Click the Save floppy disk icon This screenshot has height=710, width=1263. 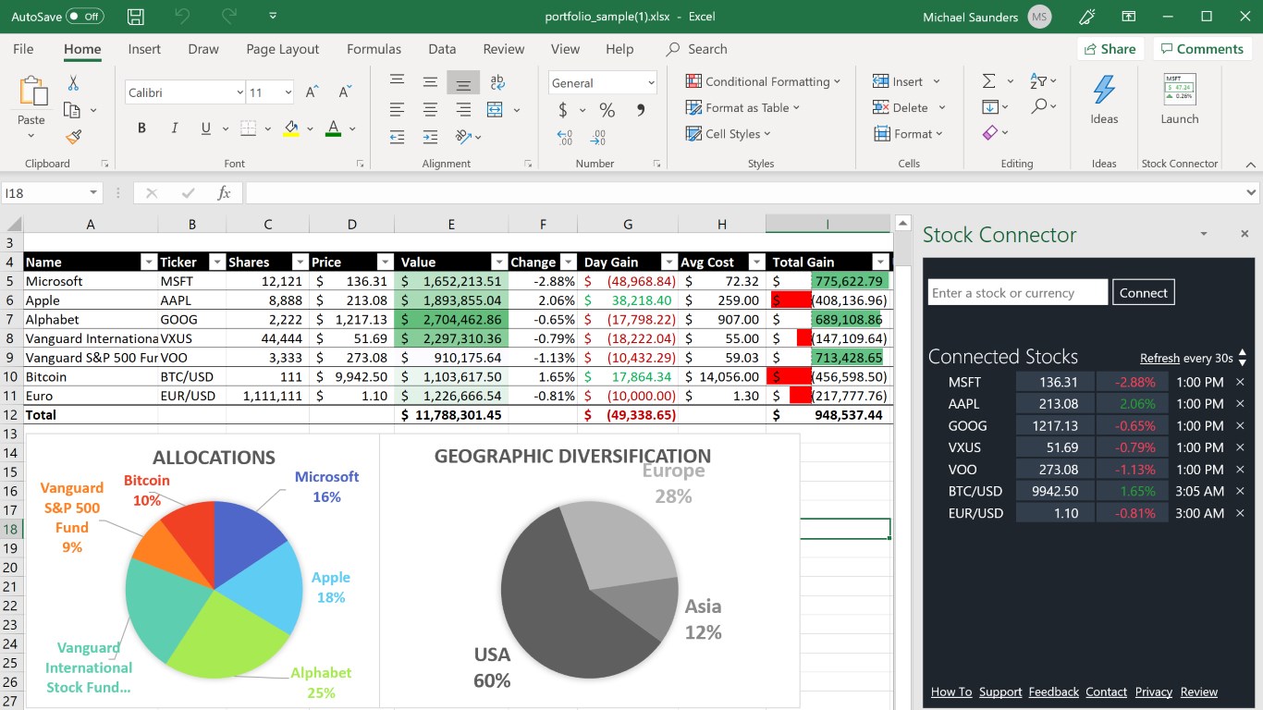[x=136, y=17]
